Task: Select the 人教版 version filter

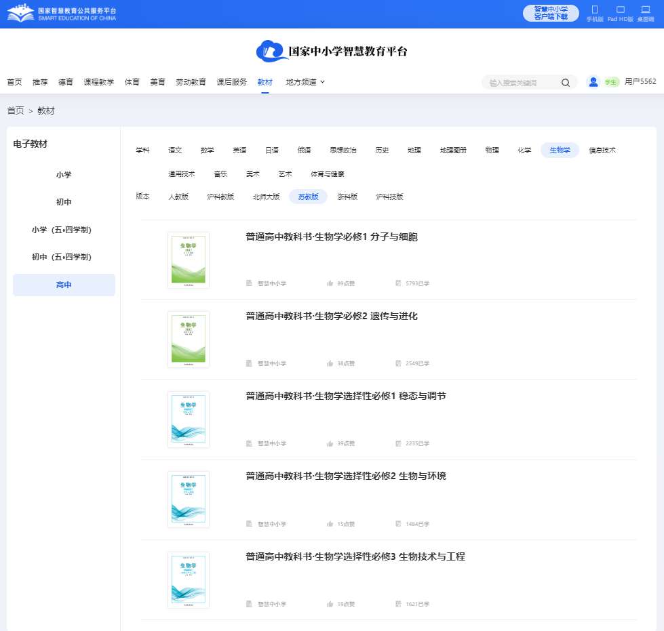Action: pyautogui.click(x=178, y=197)
